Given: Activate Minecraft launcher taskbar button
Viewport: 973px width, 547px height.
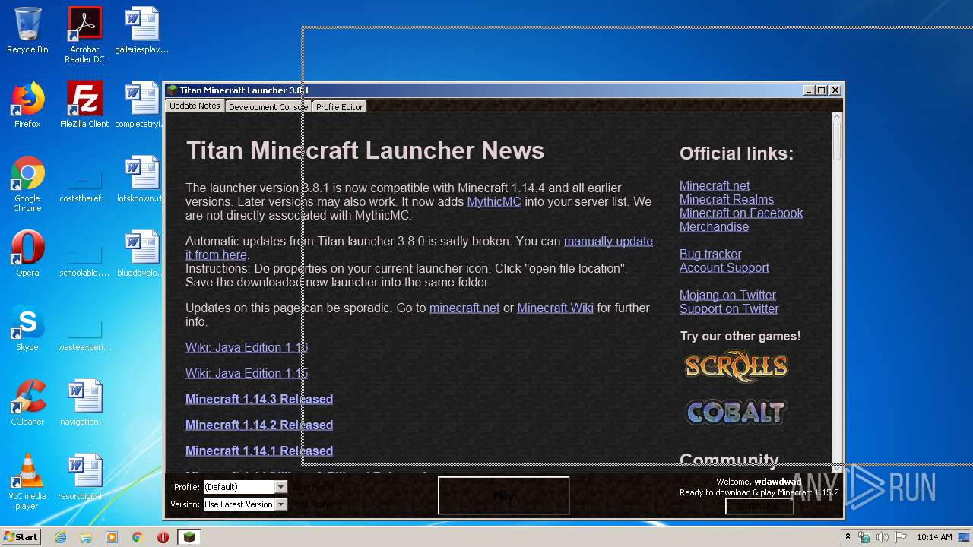Looking at the screenshot, I should tap(189, 537).
